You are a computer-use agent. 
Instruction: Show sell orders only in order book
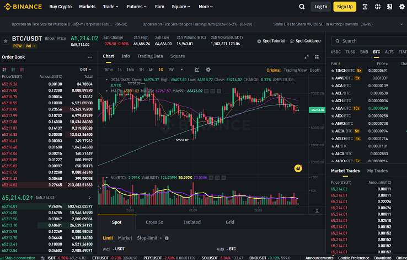(x=22, y=70)
